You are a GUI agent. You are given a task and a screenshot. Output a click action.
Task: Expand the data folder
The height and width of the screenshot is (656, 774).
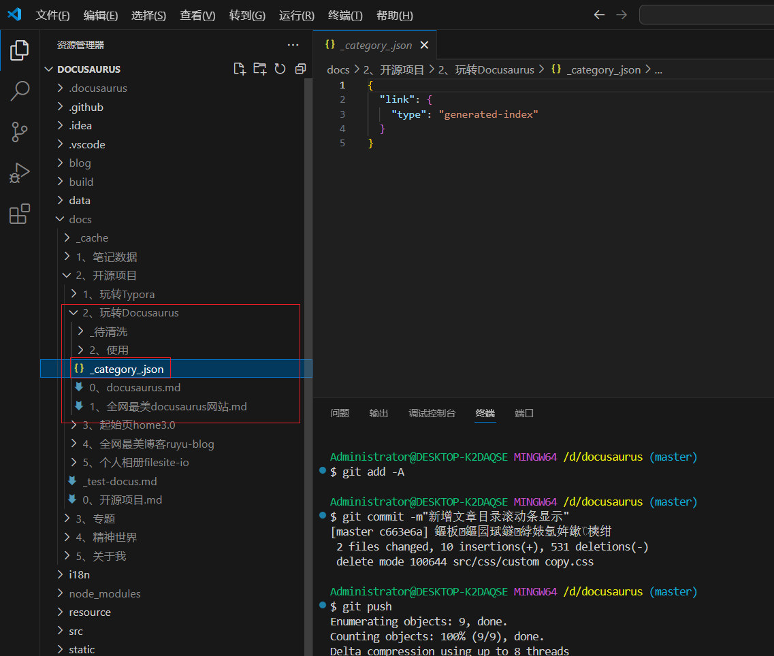(80, 200)
